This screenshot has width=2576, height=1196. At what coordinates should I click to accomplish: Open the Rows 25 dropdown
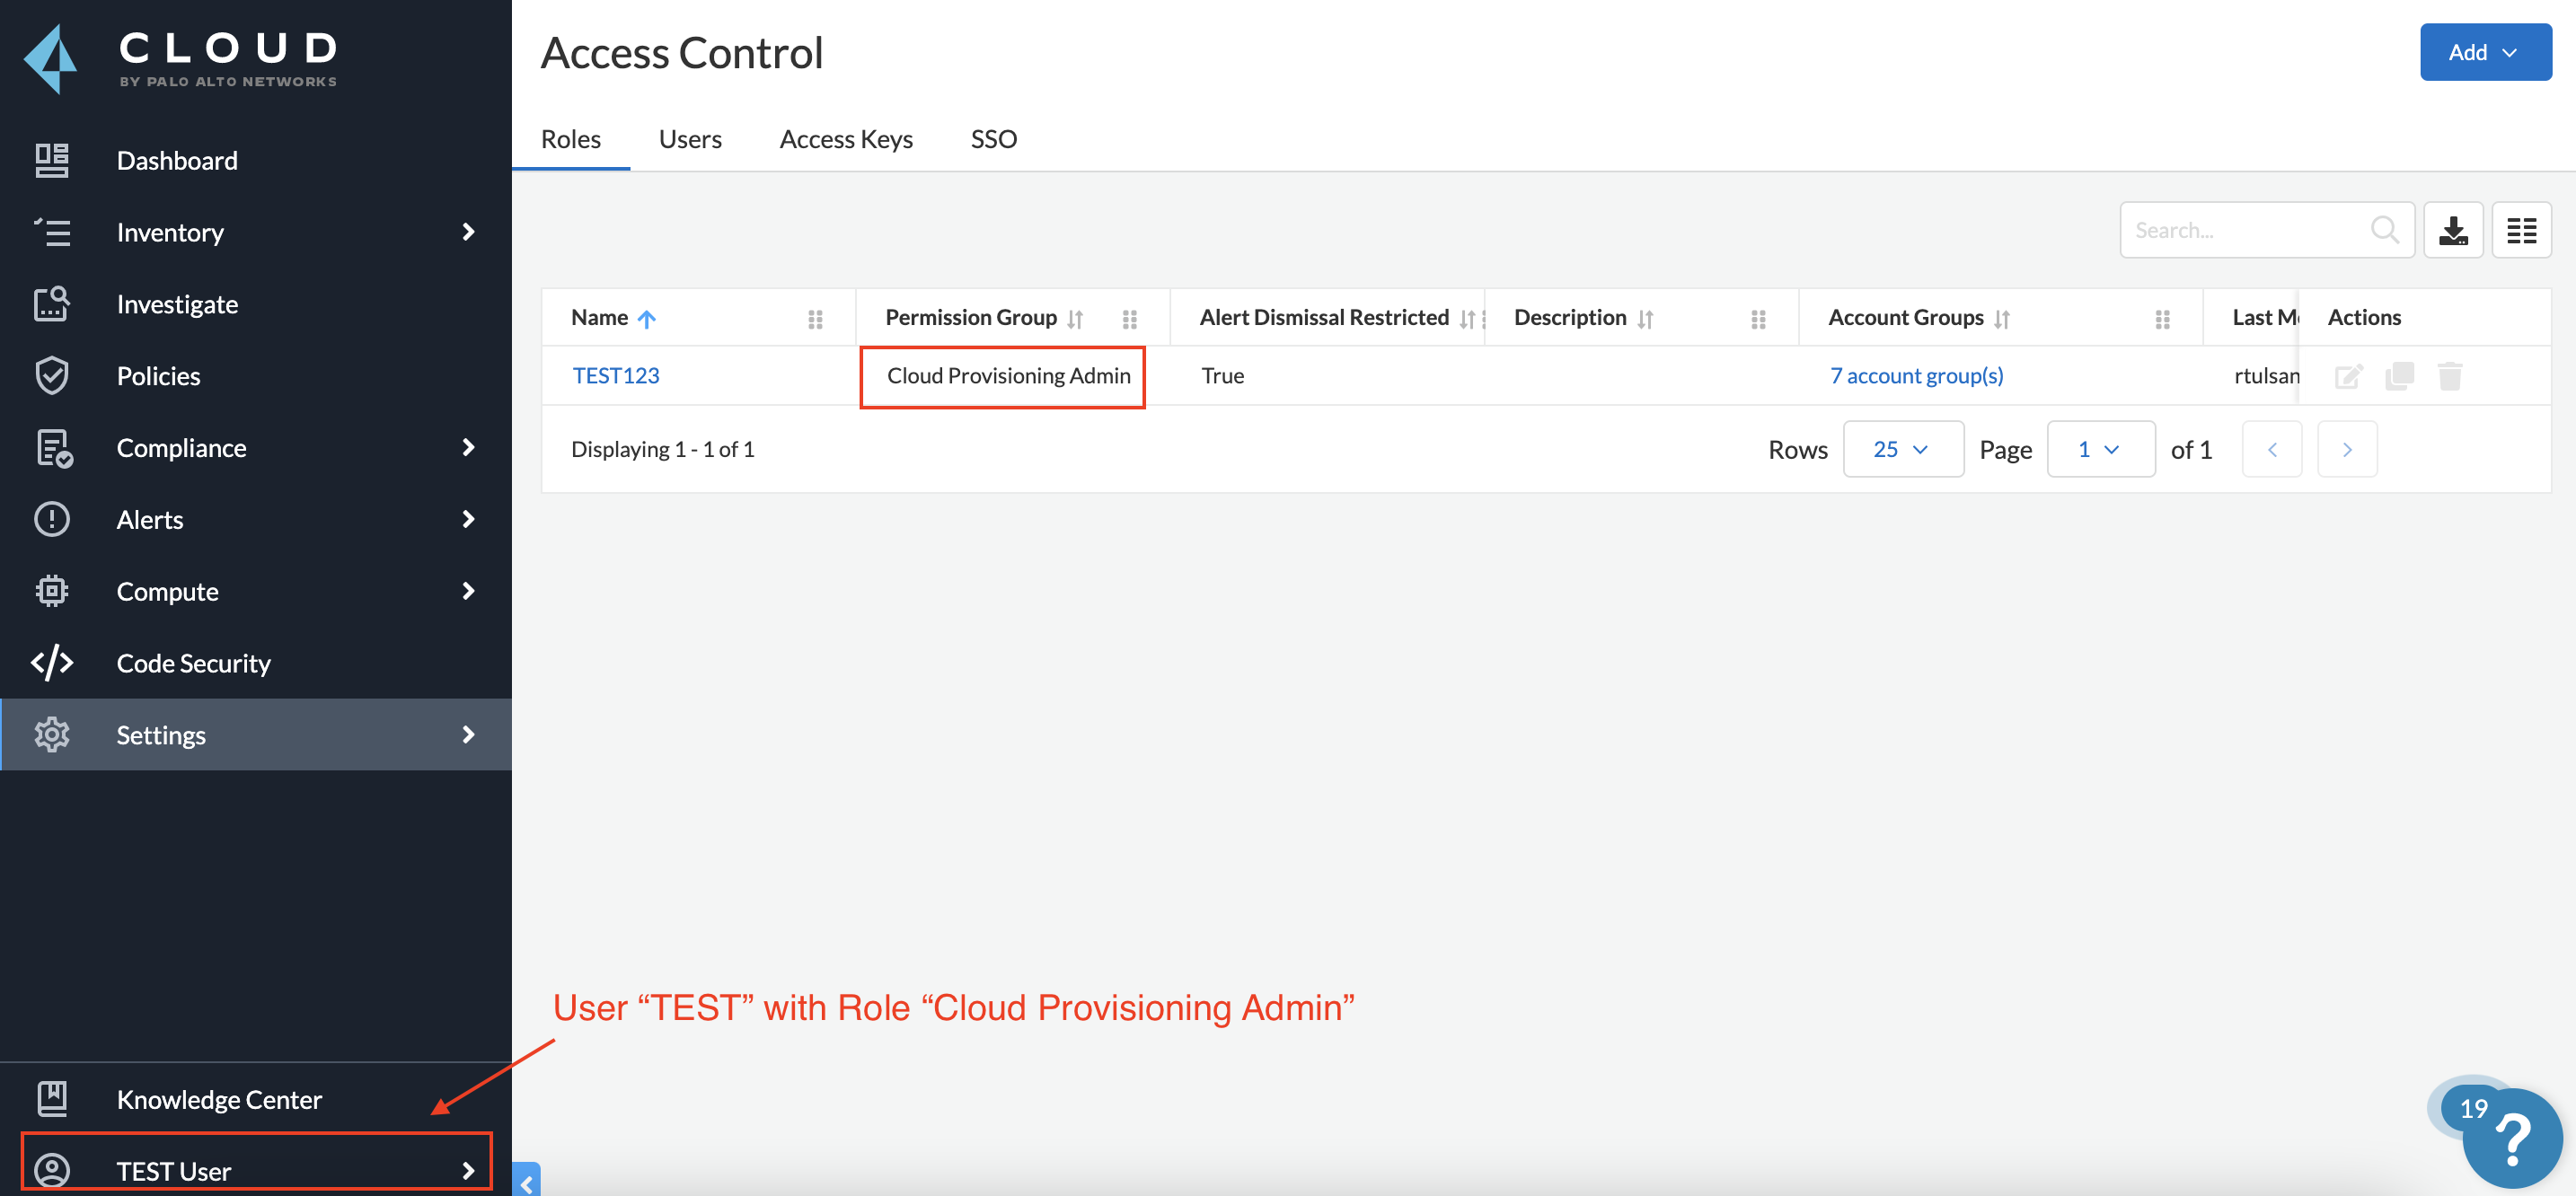(x=1902, y=449)
